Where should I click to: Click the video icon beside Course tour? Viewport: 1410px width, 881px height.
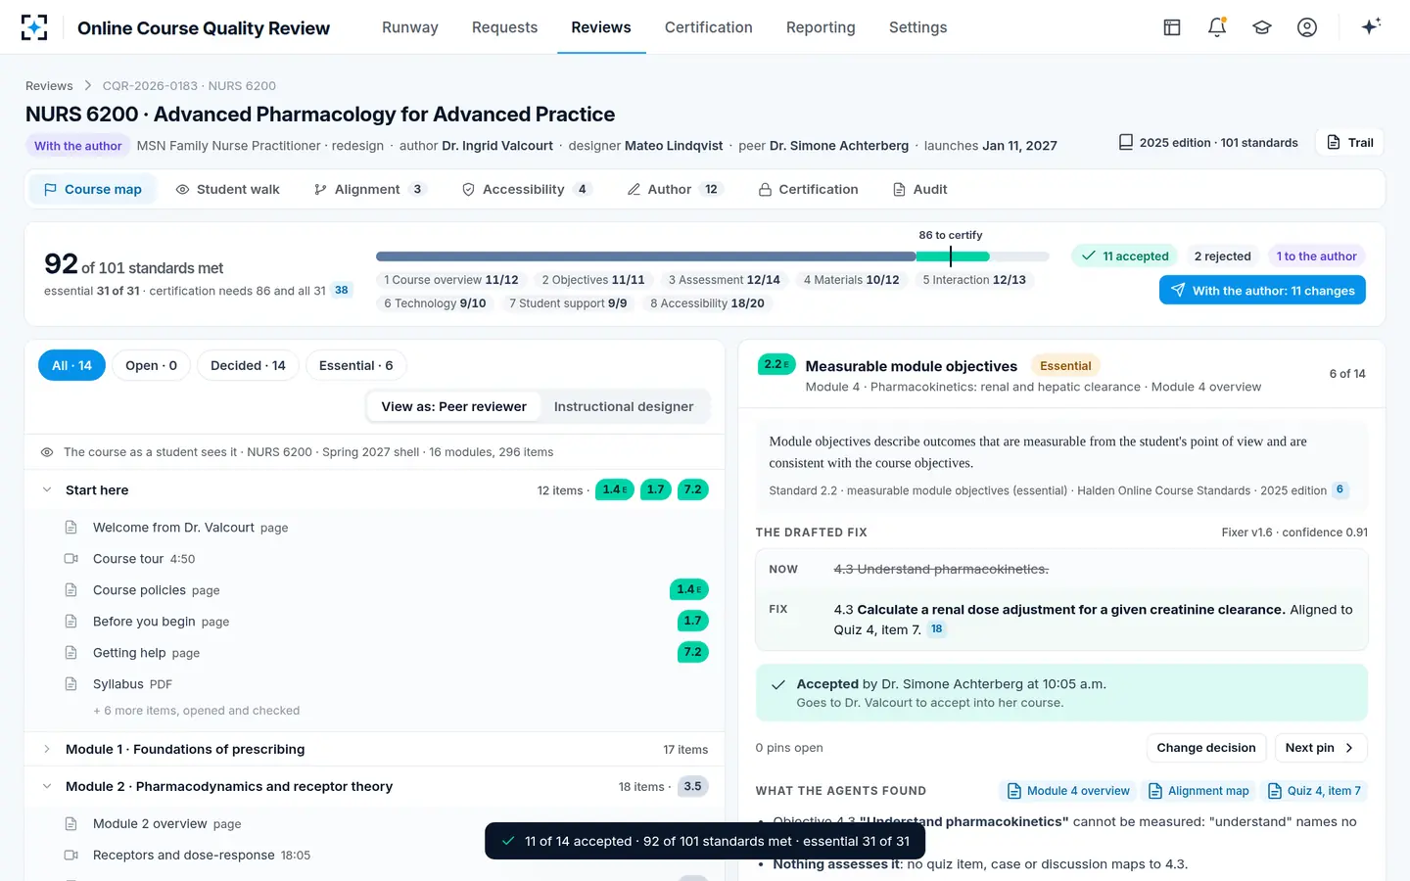tap(70, 559)
